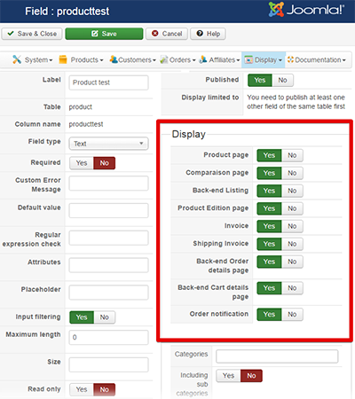The image size is (355, 399).
Task: Click the Size input field
Action: click(x=108, y=364)
